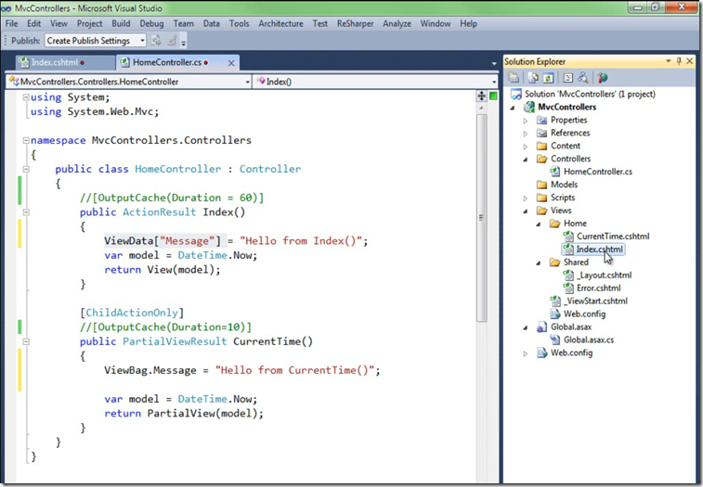The image size is (703, 487).
Task: Collapse the Shared folder
Action: coord(539,263)
